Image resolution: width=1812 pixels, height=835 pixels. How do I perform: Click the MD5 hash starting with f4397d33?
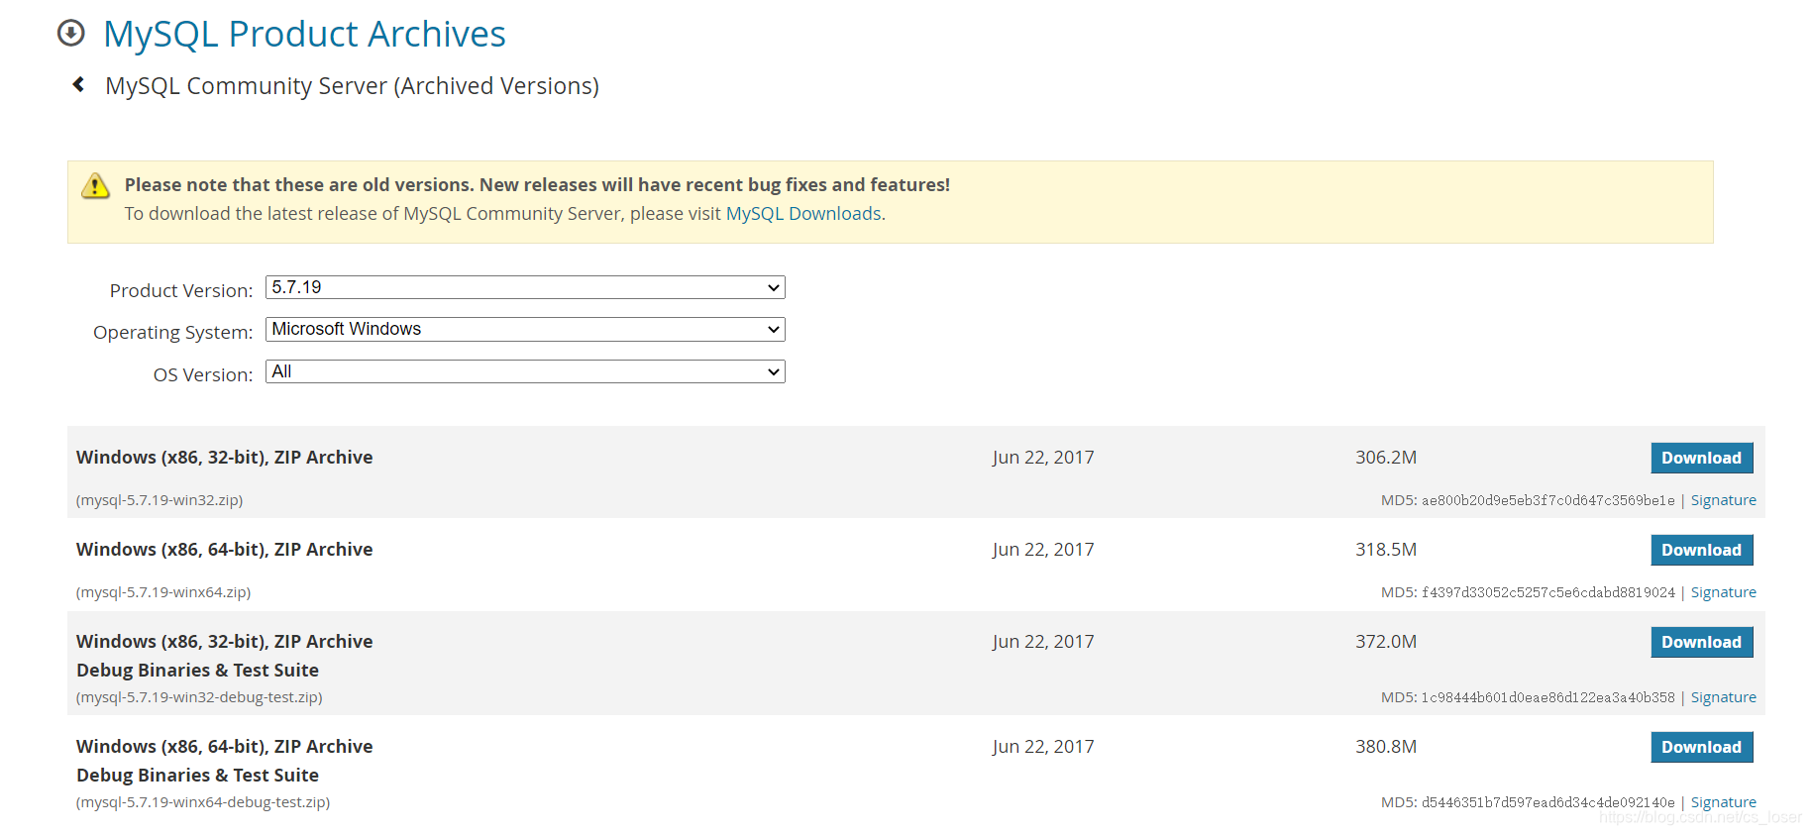click(x=1547, y=592)
